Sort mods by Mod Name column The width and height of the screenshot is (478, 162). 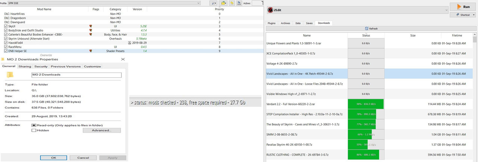click(x=44, y=9)
